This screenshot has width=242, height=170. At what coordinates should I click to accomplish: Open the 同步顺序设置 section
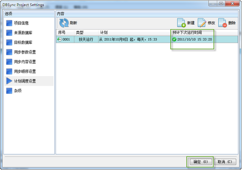[x=25, y=71]
